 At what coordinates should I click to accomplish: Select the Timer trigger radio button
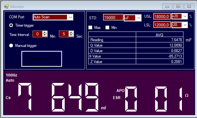[11, 25]
